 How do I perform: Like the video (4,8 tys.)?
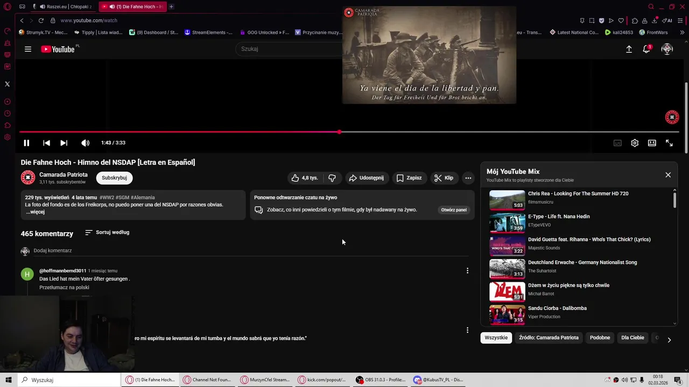pos(305,178)
